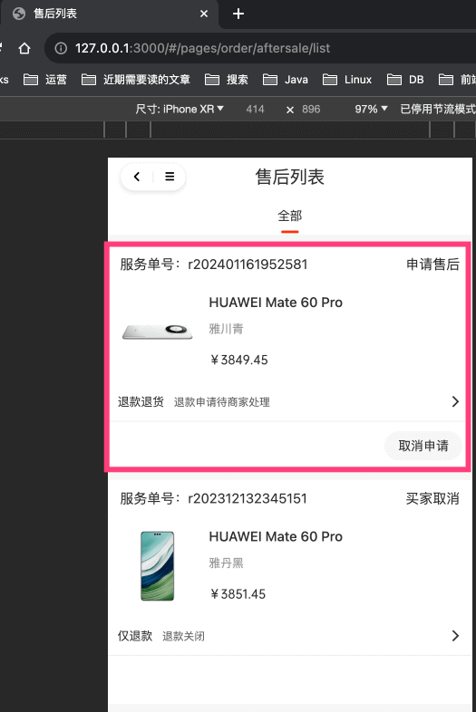Click the 雅丹黑 color variant text
This screenshot has height=712, width=476.
click(x=226, y=563)
